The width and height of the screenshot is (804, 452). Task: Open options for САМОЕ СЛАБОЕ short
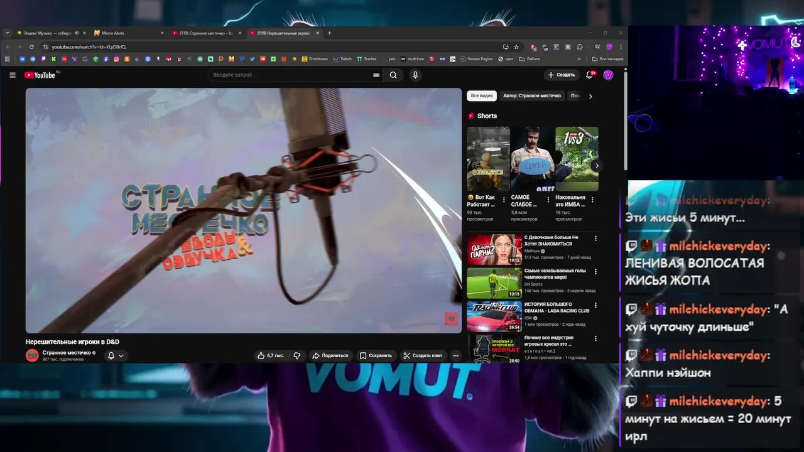pos(548,200)
